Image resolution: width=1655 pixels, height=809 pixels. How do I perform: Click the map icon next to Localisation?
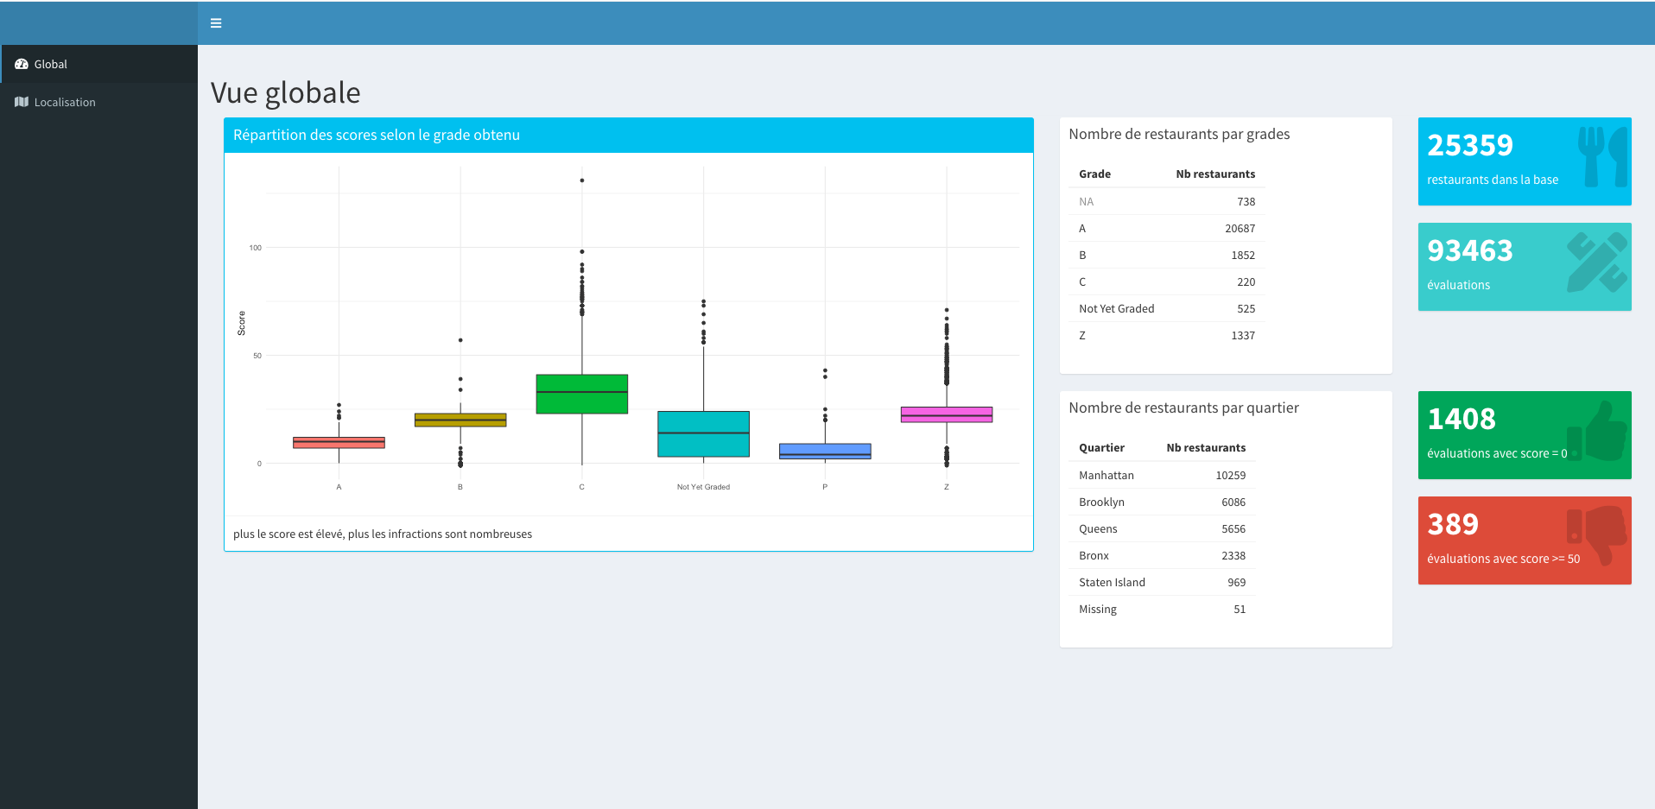click(x=22, y=102)
